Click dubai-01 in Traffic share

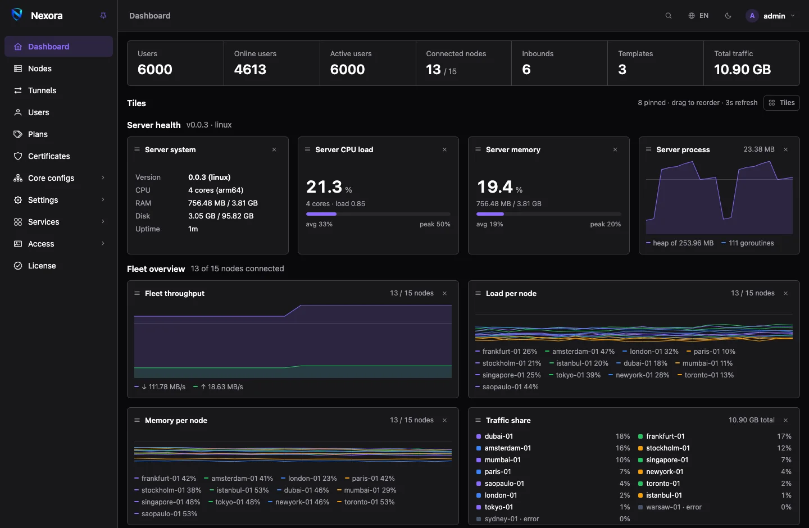click(x=499, y=436)
